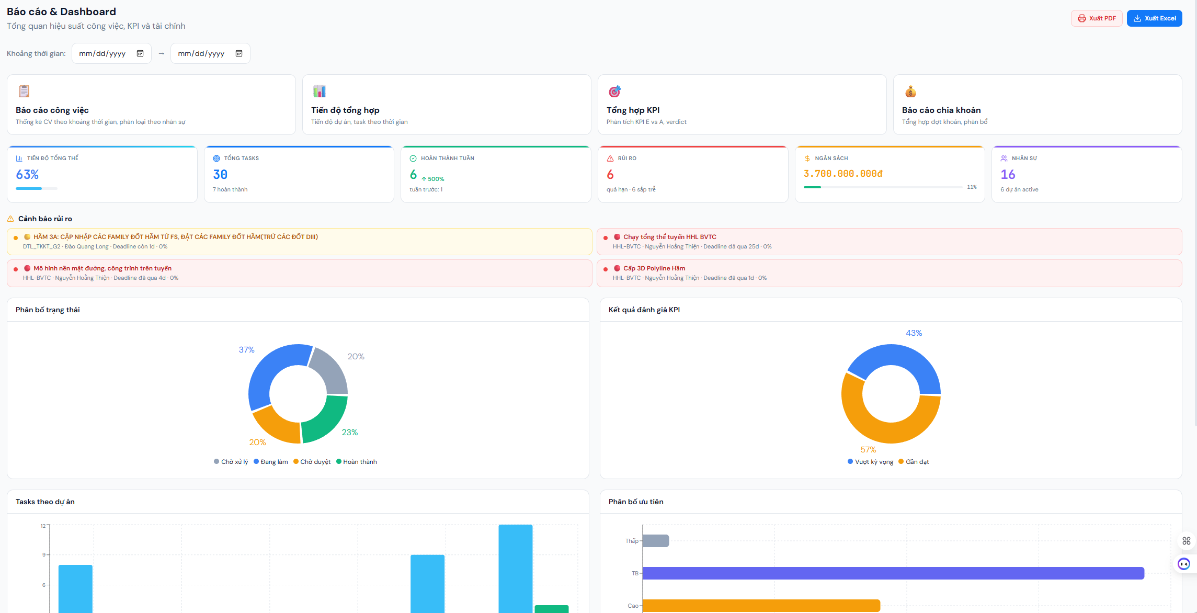Viewport: 1197px width, 613px height.
Task: Click the Báo cáo công việc clipboard icon
Action: [x=24, y=92]
